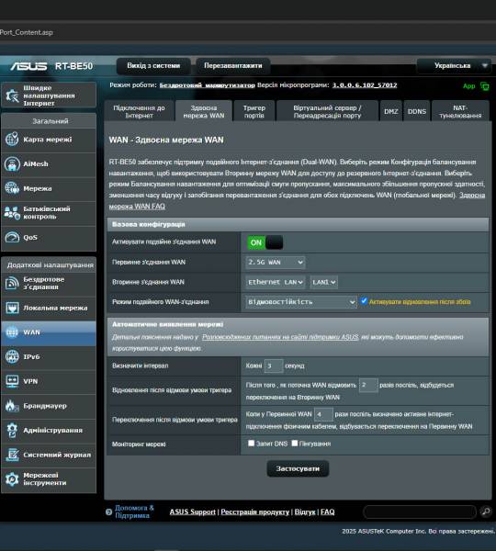Click the failover trigger count input
The width and height of the screenshot is (496, 551).
(368, 385)
